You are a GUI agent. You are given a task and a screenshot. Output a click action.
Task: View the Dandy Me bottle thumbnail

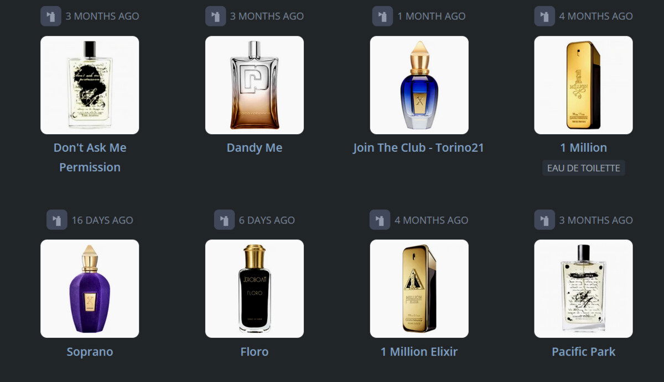(x=255, y=85)
